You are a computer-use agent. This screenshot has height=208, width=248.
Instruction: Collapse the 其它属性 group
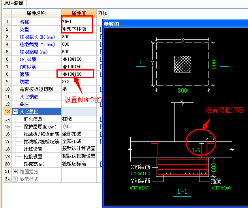15,112
